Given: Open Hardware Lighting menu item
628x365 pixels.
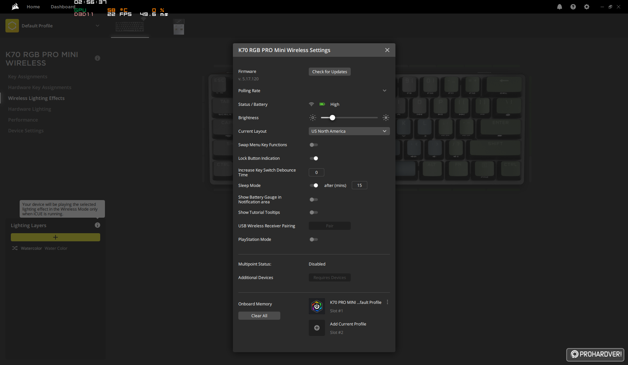Looking at the screenshot, I should (29, 109).
